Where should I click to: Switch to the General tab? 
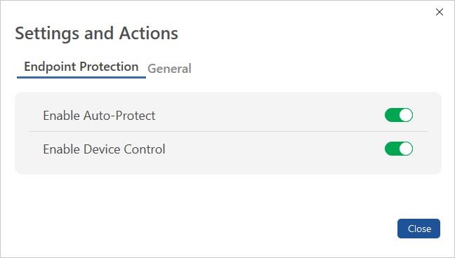(x=169, y=69)
